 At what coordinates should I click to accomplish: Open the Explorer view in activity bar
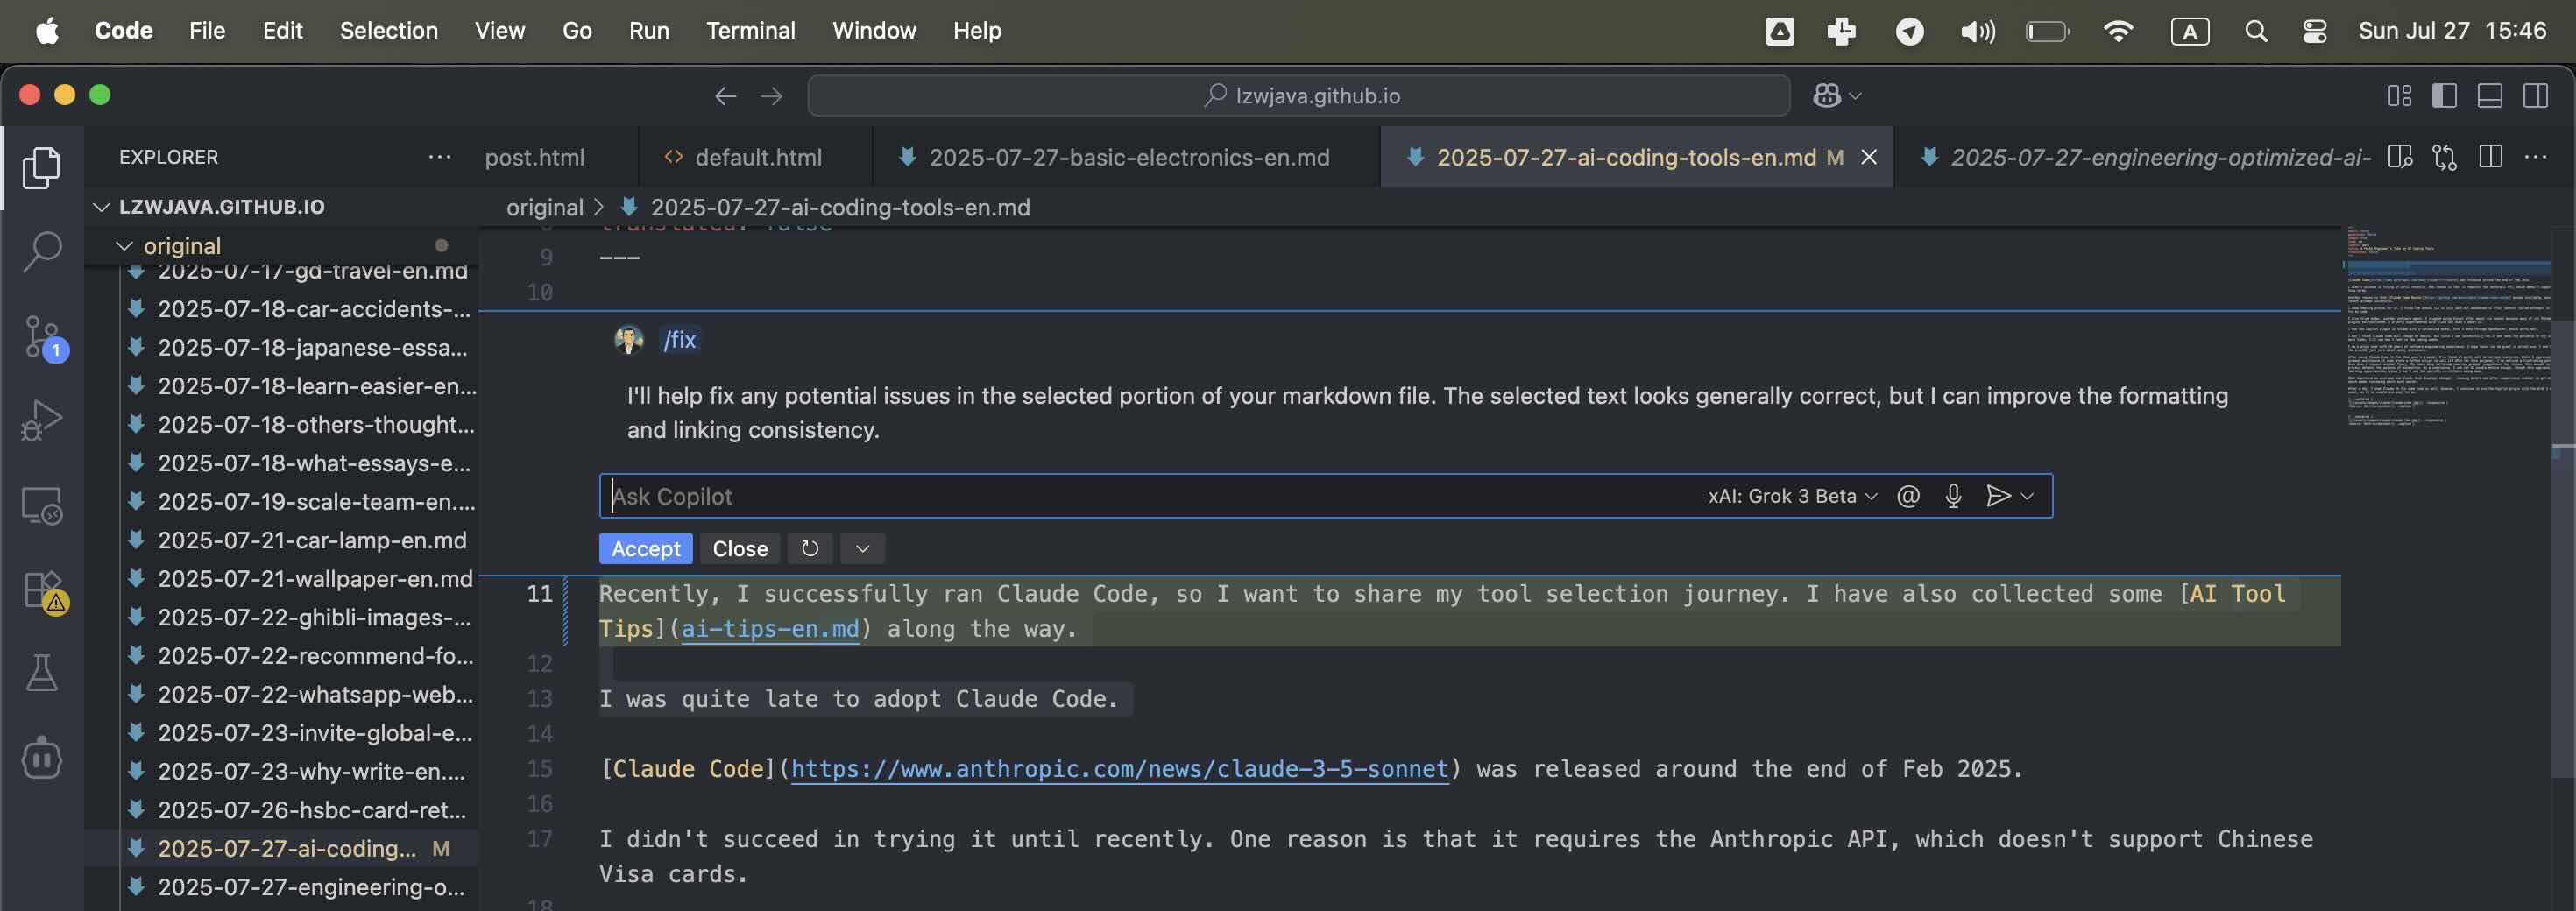[41, 167]
